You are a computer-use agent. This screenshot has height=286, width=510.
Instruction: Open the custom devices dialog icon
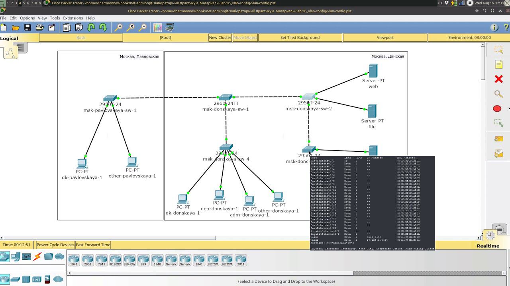pos(170,27)
